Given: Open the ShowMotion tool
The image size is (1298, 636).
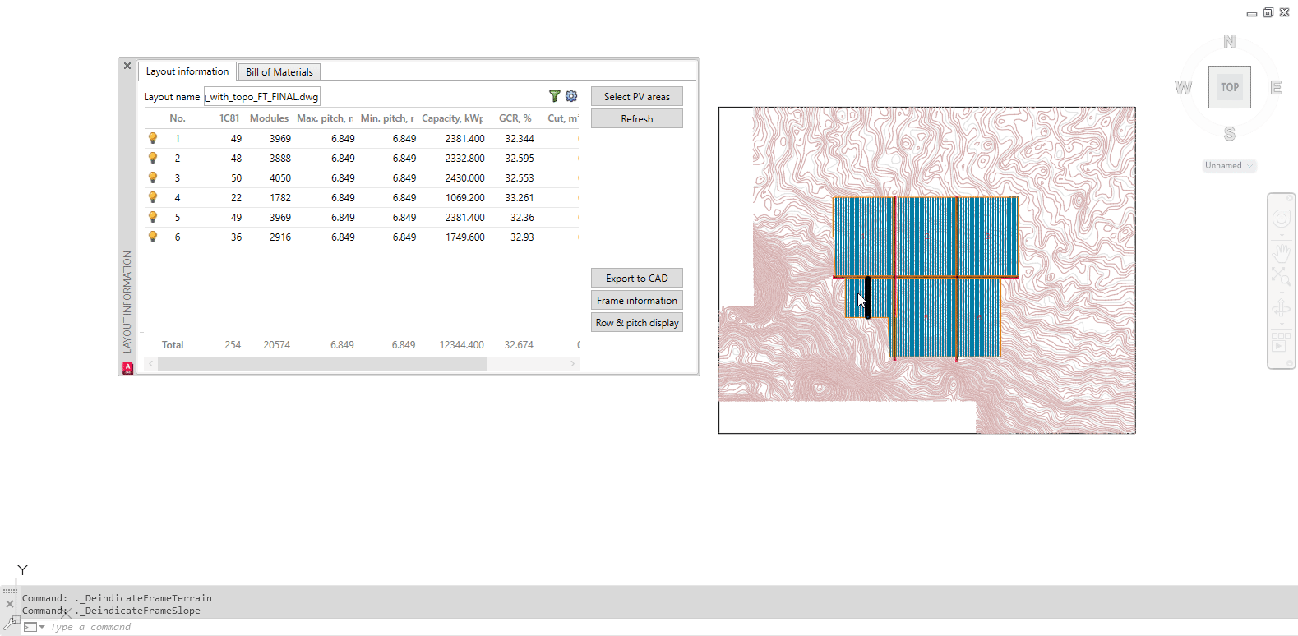Looking at the screenshot, I should [1280, 342].
